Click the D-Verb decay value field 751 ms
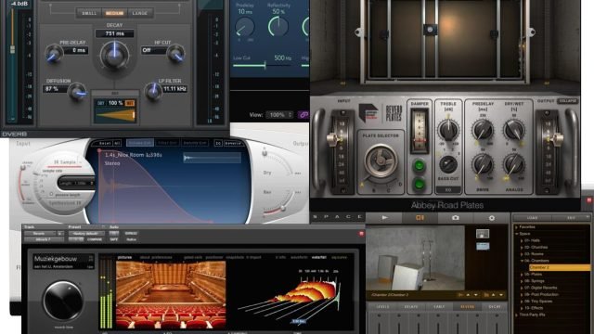This screenshot has width=594, height=334. pyautogui.click(x=114, y=33)
